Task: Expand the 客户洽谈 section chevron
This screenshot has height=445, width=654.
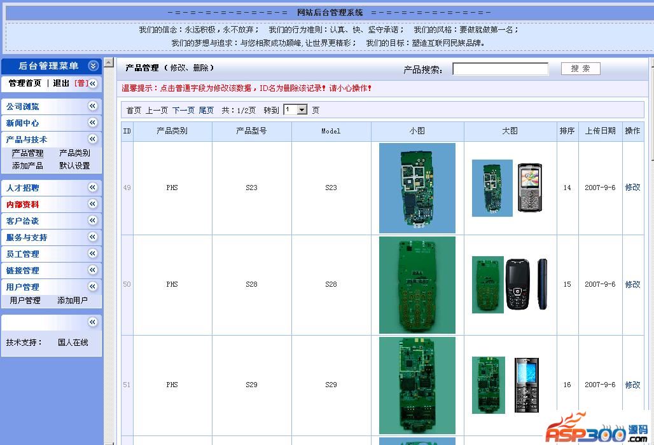Action: [93, 221]
